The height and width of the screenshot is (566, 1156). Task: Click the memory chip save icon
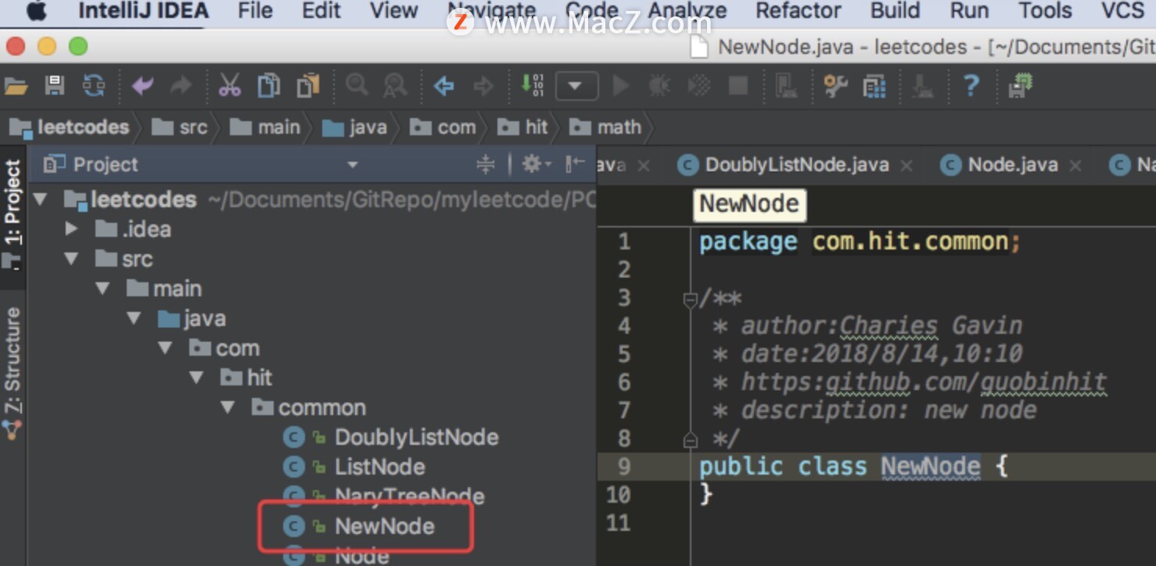pos(1020,85)
